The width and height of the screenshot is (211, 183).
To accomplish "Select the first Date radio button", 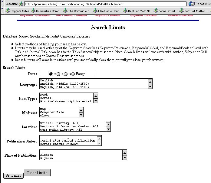I will coord(51,74).
